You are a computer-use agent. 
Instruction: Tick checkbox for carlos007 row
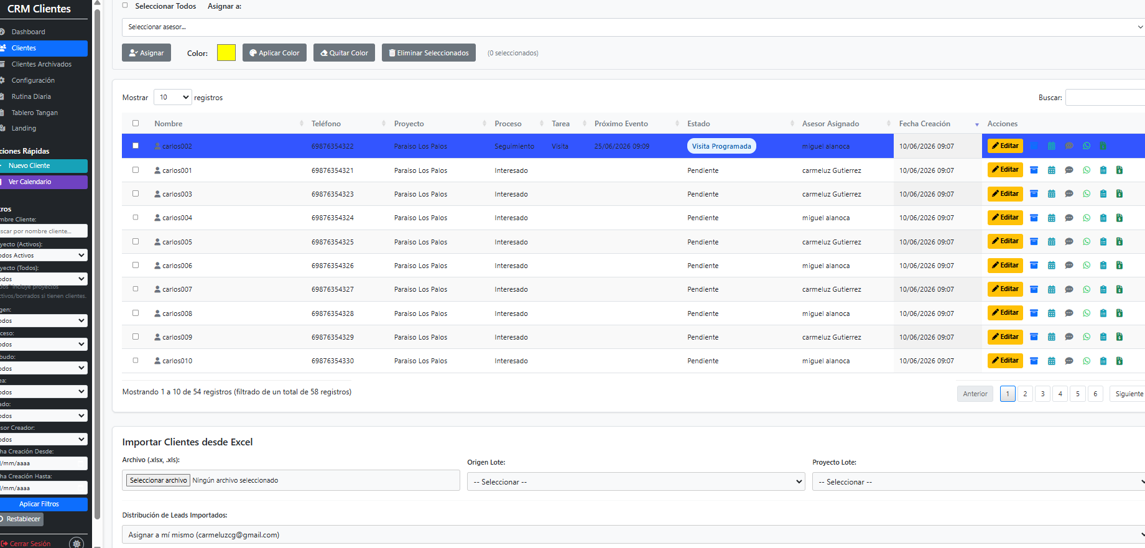coord(136,289)
